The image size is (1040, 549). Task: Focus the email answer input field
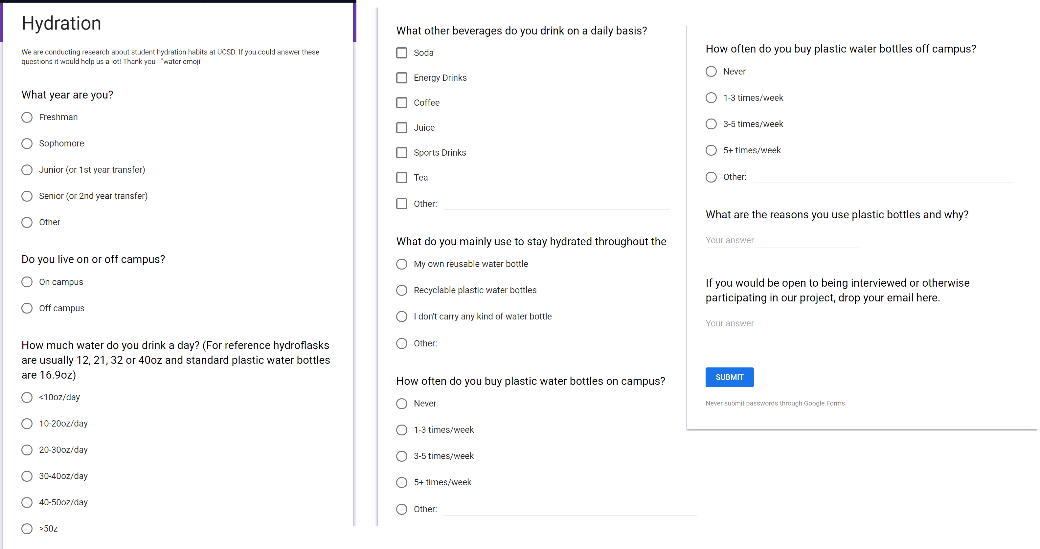[782, 324]
